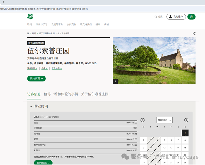Click the photo info 'i' icon
Viewport: 205px width, 165px height.
pyautogui.click(x=115, y=81)
